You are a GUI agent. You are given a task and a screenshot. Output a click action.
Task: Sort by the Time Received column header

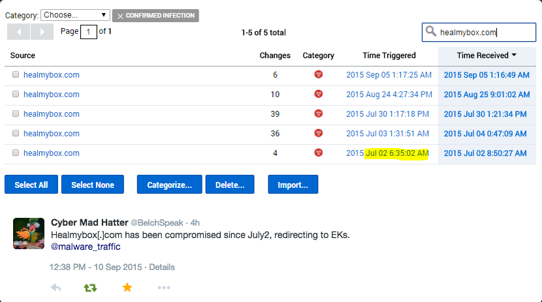(486, 55)
